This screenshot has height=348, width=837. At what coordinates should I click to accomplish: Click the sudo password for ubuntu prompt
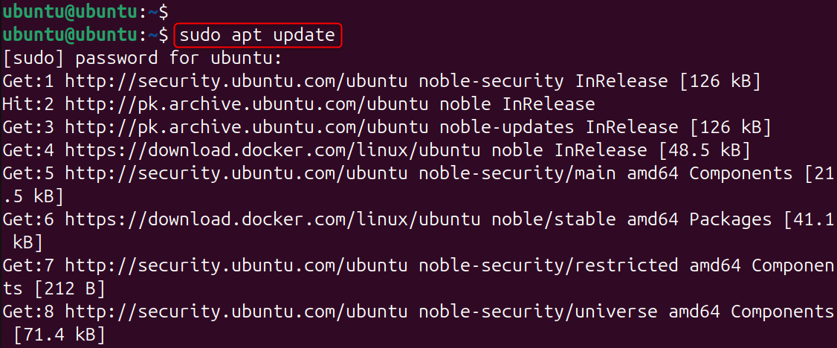[x=143, y=58]
